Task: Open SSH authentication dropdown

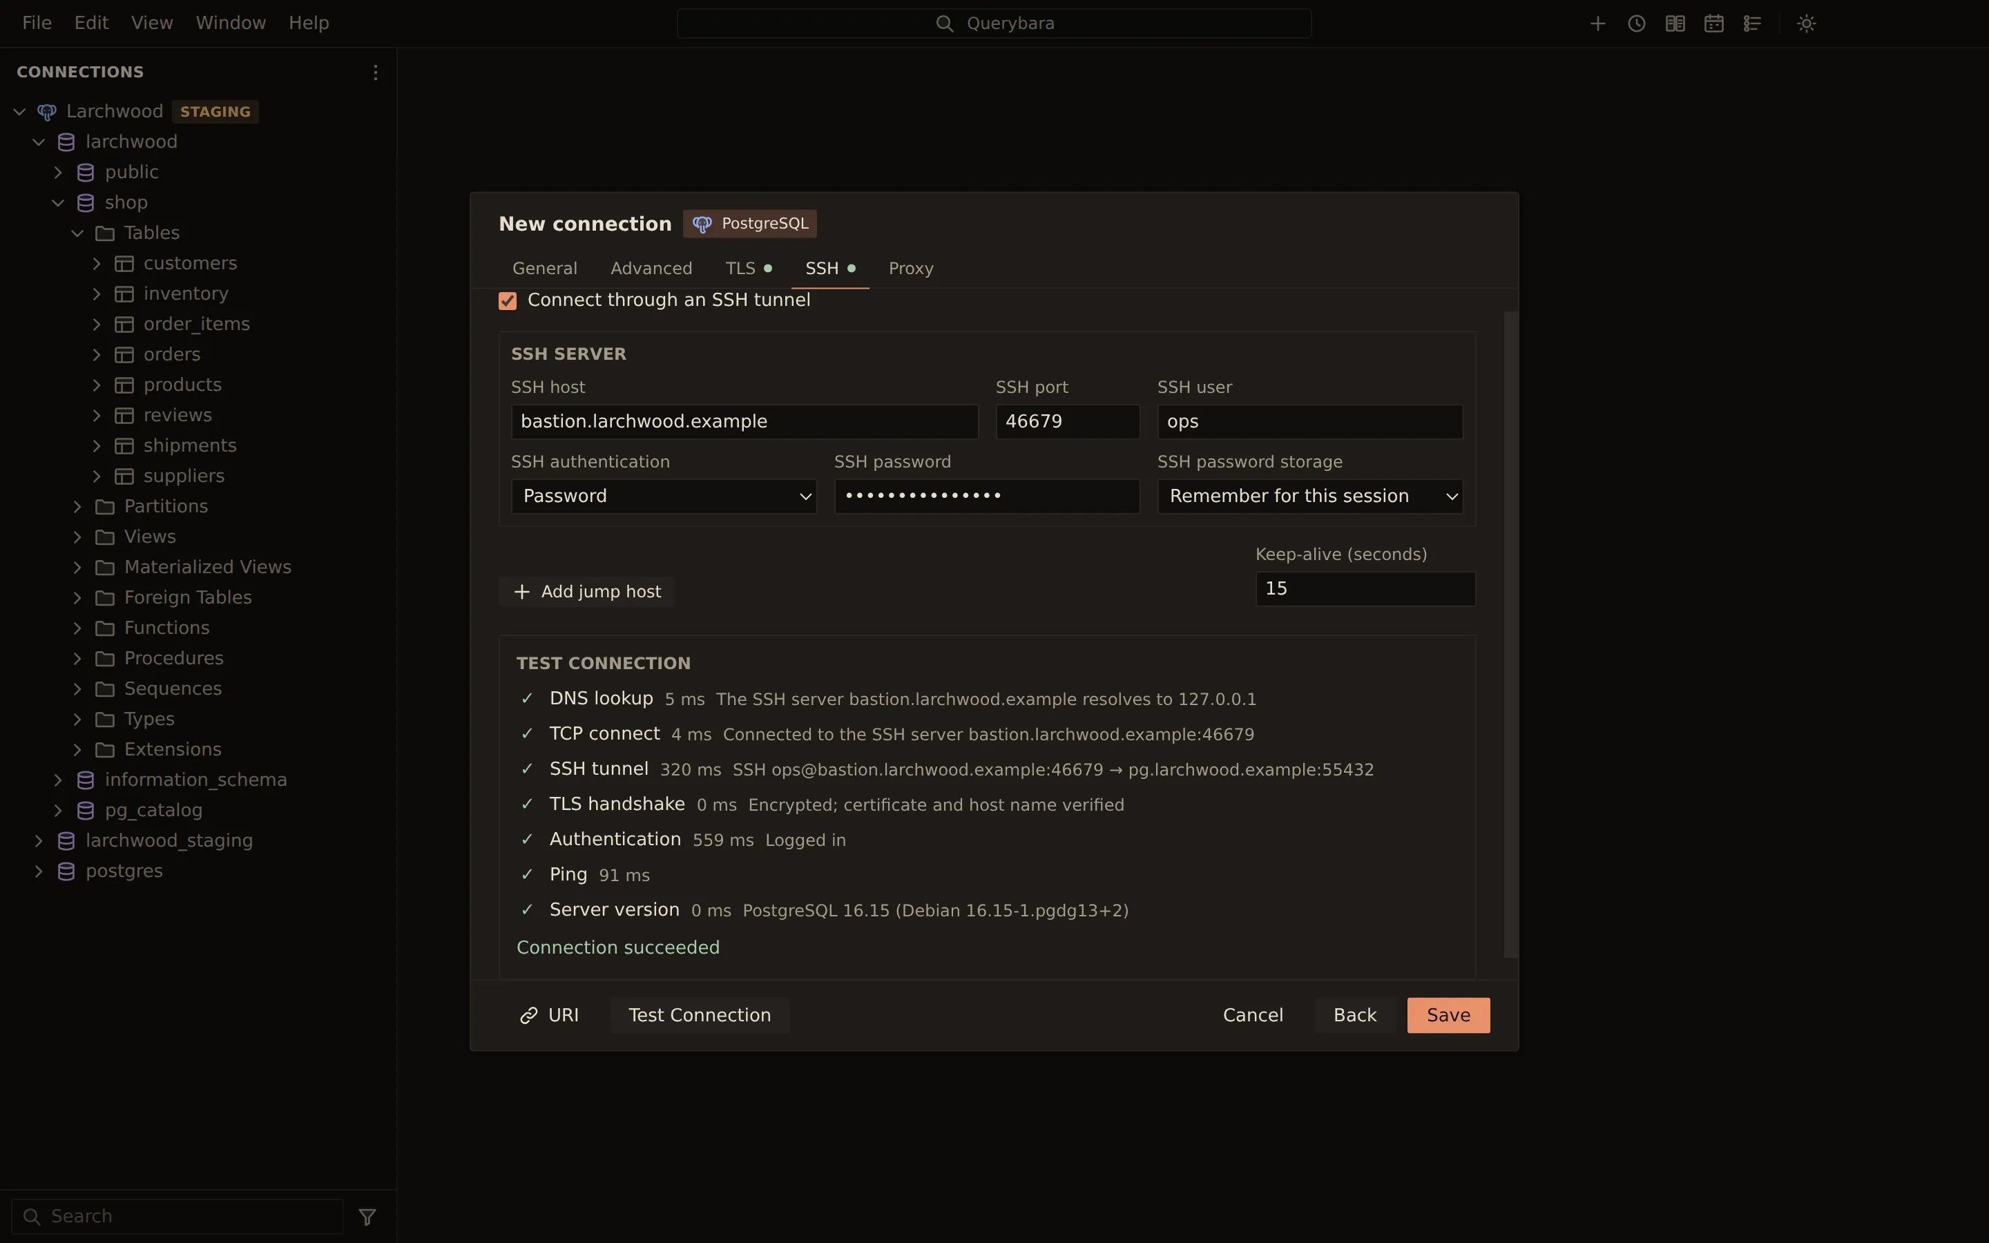Action: pos(664,497)
